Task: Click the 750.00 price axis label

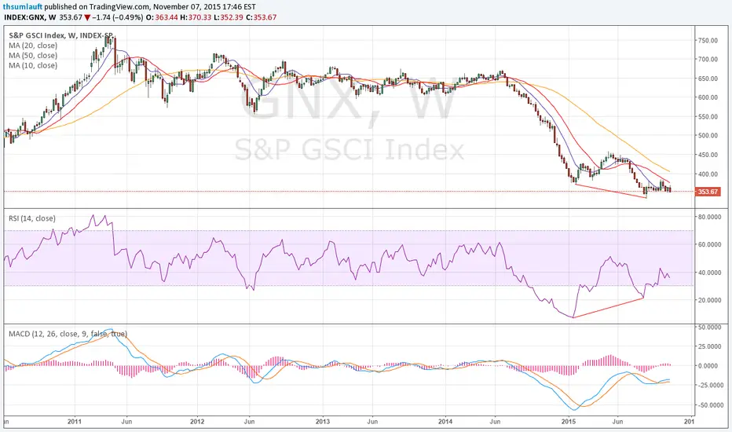Action: click(708, 41)
